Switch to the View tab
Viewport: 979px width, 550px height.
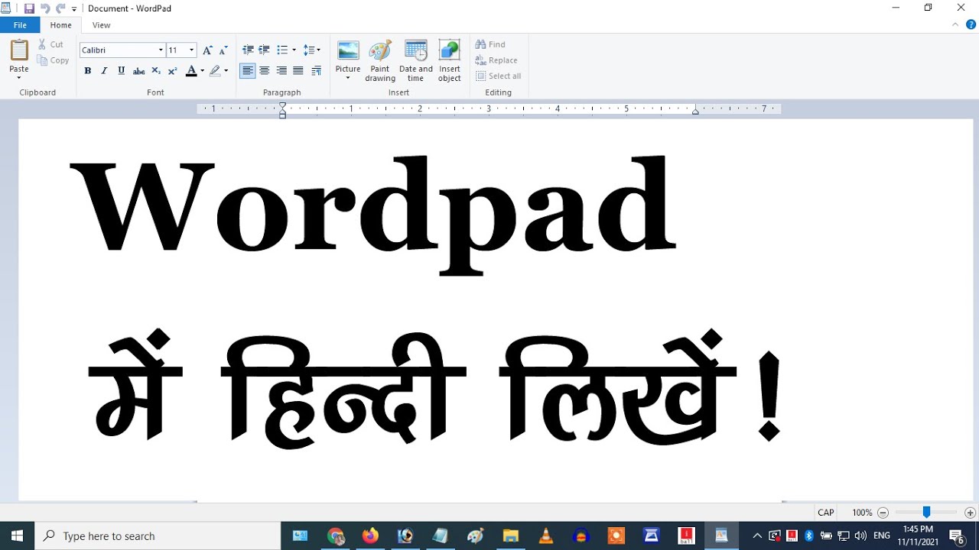point(102,25)
